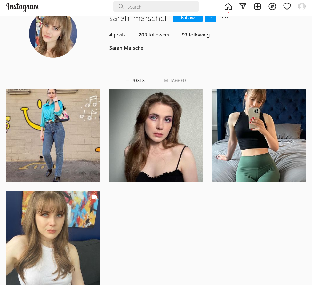312x285 pixels.
Task: Open the profile picture
Action: (53, 35)
